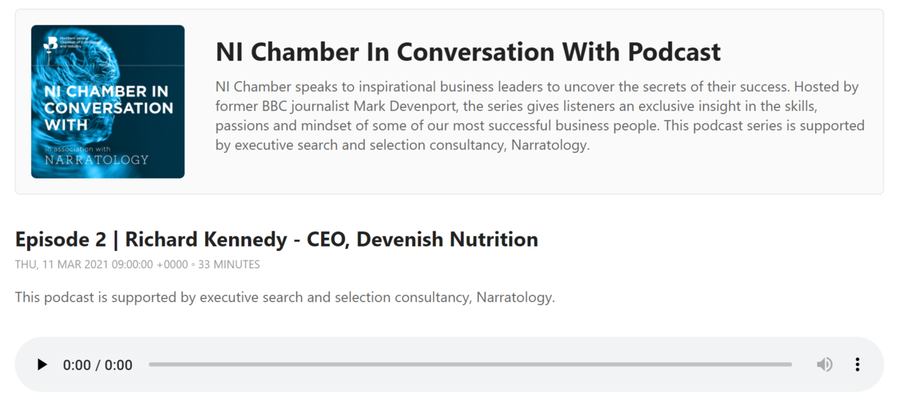
Task: Click the THU, 11 MAR 2021 date text
Action: tap(62, 265)
